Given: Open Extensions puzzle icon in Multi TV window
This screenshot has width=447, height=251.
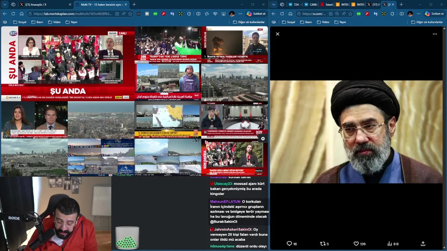Looking at the screenshot, I should pos(189,14).
